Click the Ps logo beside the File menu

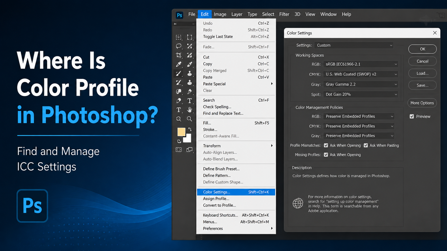179,15
